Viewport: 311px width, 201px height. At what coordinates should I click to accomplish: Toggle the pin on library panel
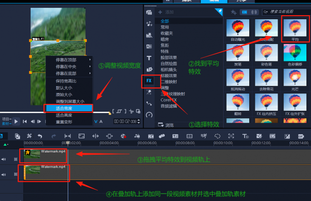pos(220,11)
